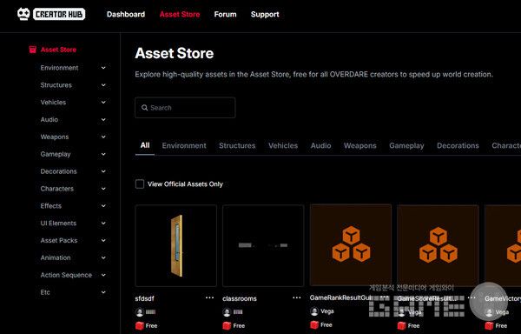Open Action Sequence category in sidebar
Screen dimensions: 521x334
click(66, 275)
